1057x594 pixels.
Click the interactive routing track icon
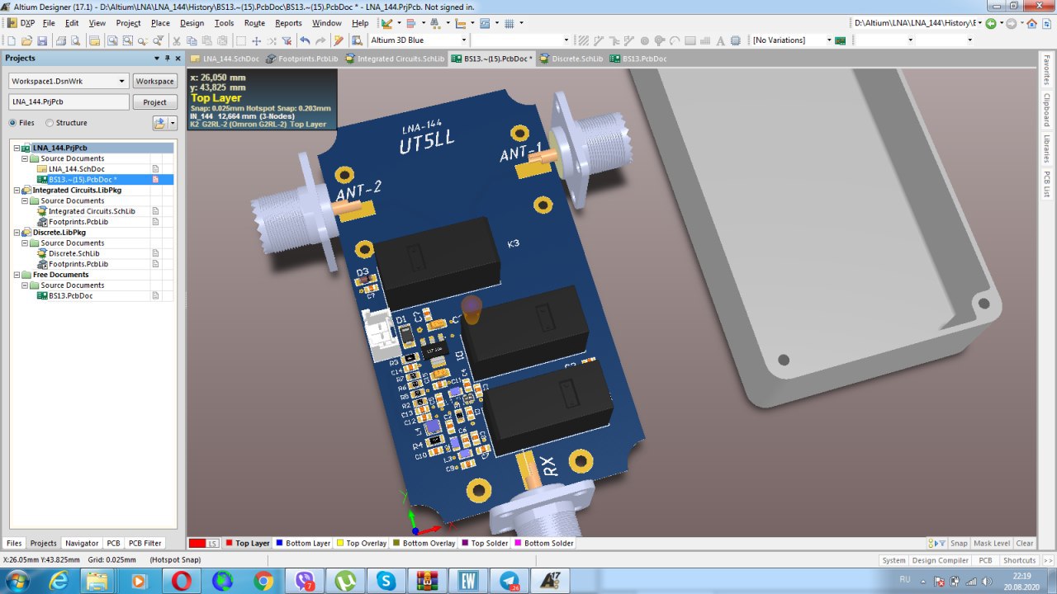point(598,40)
